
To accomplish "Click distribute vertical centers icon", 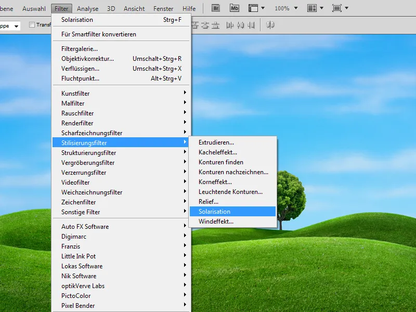I will (205, 25).
